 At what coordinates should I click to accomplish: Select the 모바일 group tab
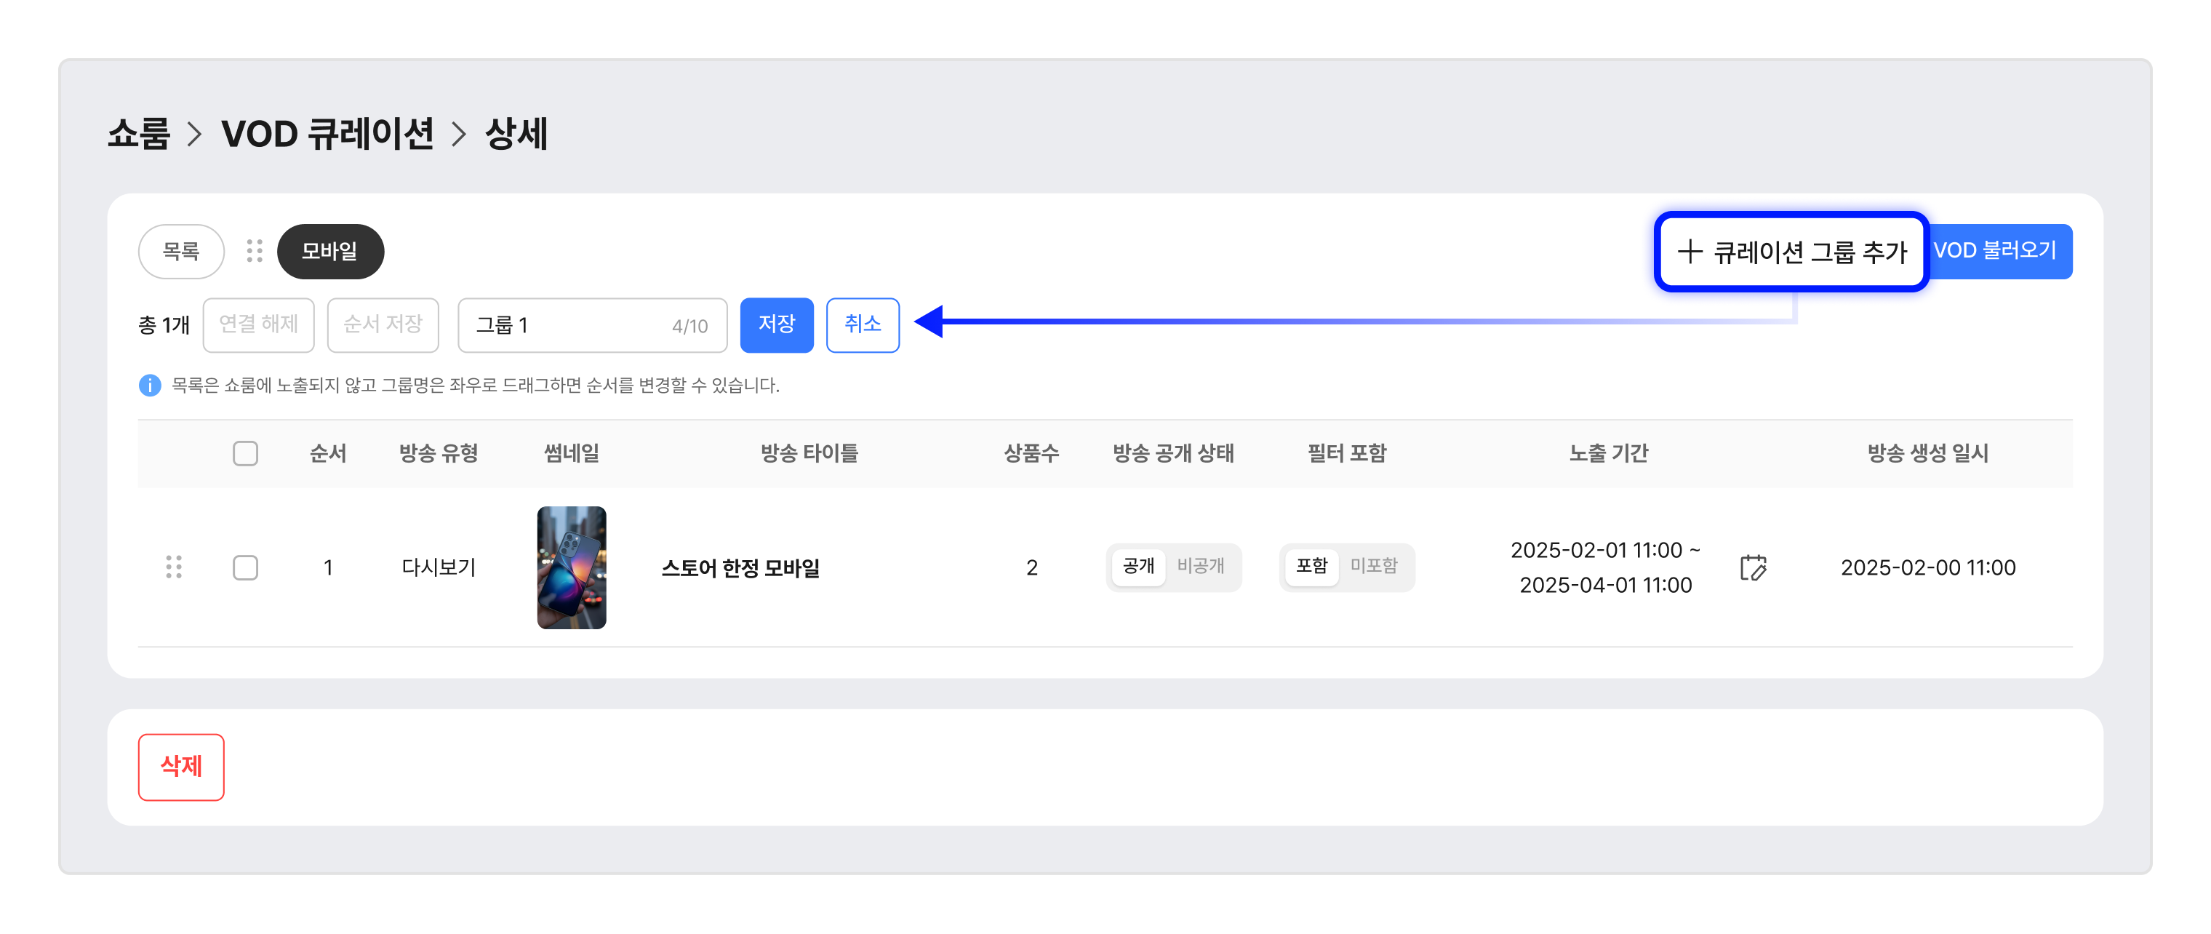(x=329, y=252)
